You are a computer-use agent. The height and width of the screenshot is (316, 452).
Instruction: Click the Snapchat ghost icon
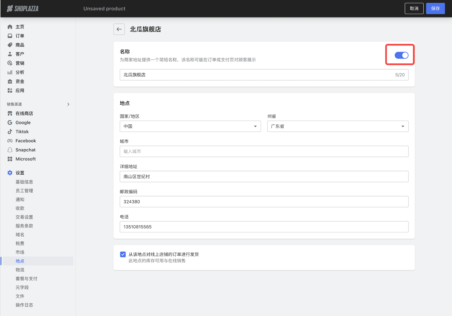[10, 150]
